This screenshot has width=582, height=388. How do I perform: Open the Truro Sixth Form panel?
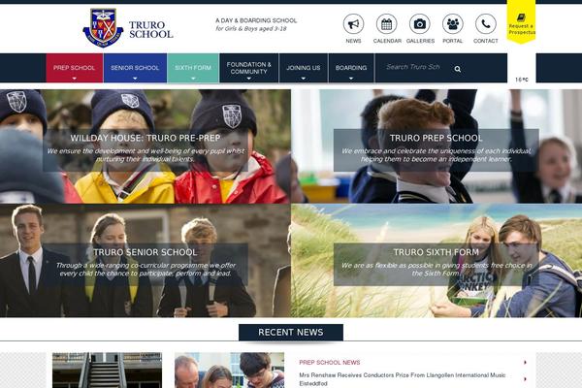coord(436,261)
